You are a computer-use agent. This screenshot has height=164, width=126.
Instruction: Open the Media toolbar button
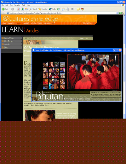(x=52, y=9)
